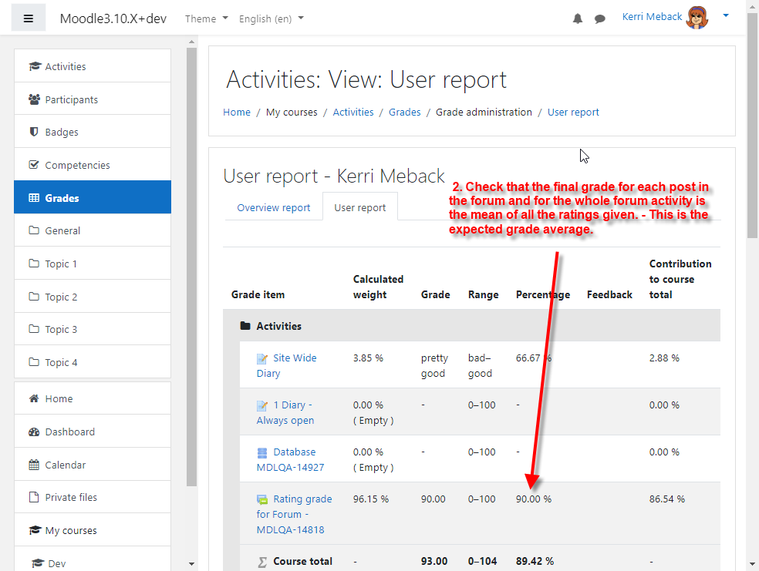
Task: Click the sidebar scroll up arrow
Action: click(192, 42)
